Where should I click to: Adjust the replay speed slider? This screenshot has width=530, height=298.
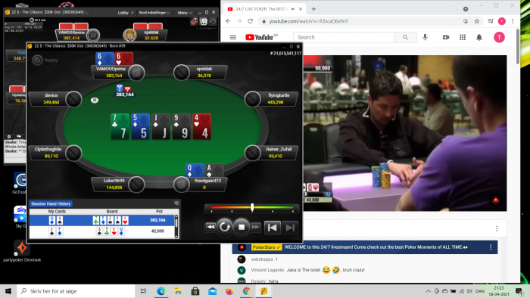pyautogui.click(x=252, y=207)
